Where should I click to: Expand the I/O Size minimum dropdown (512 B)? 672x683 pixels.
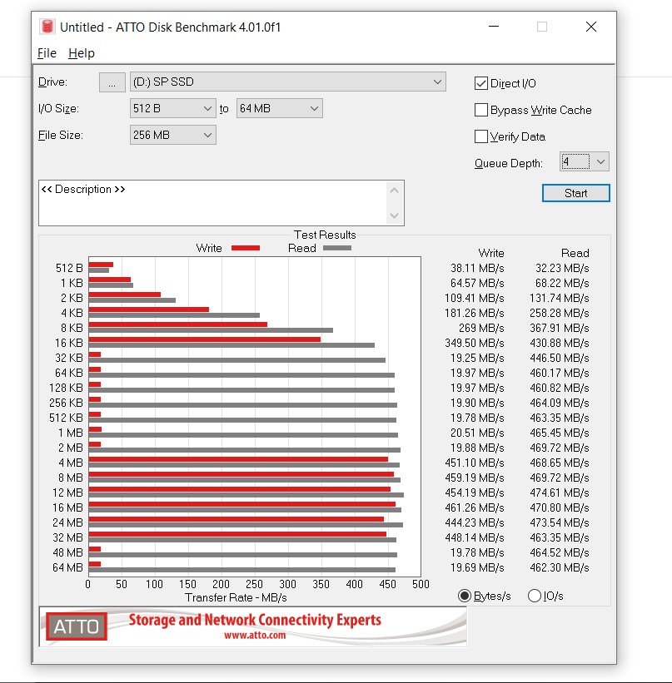point(172,108)
